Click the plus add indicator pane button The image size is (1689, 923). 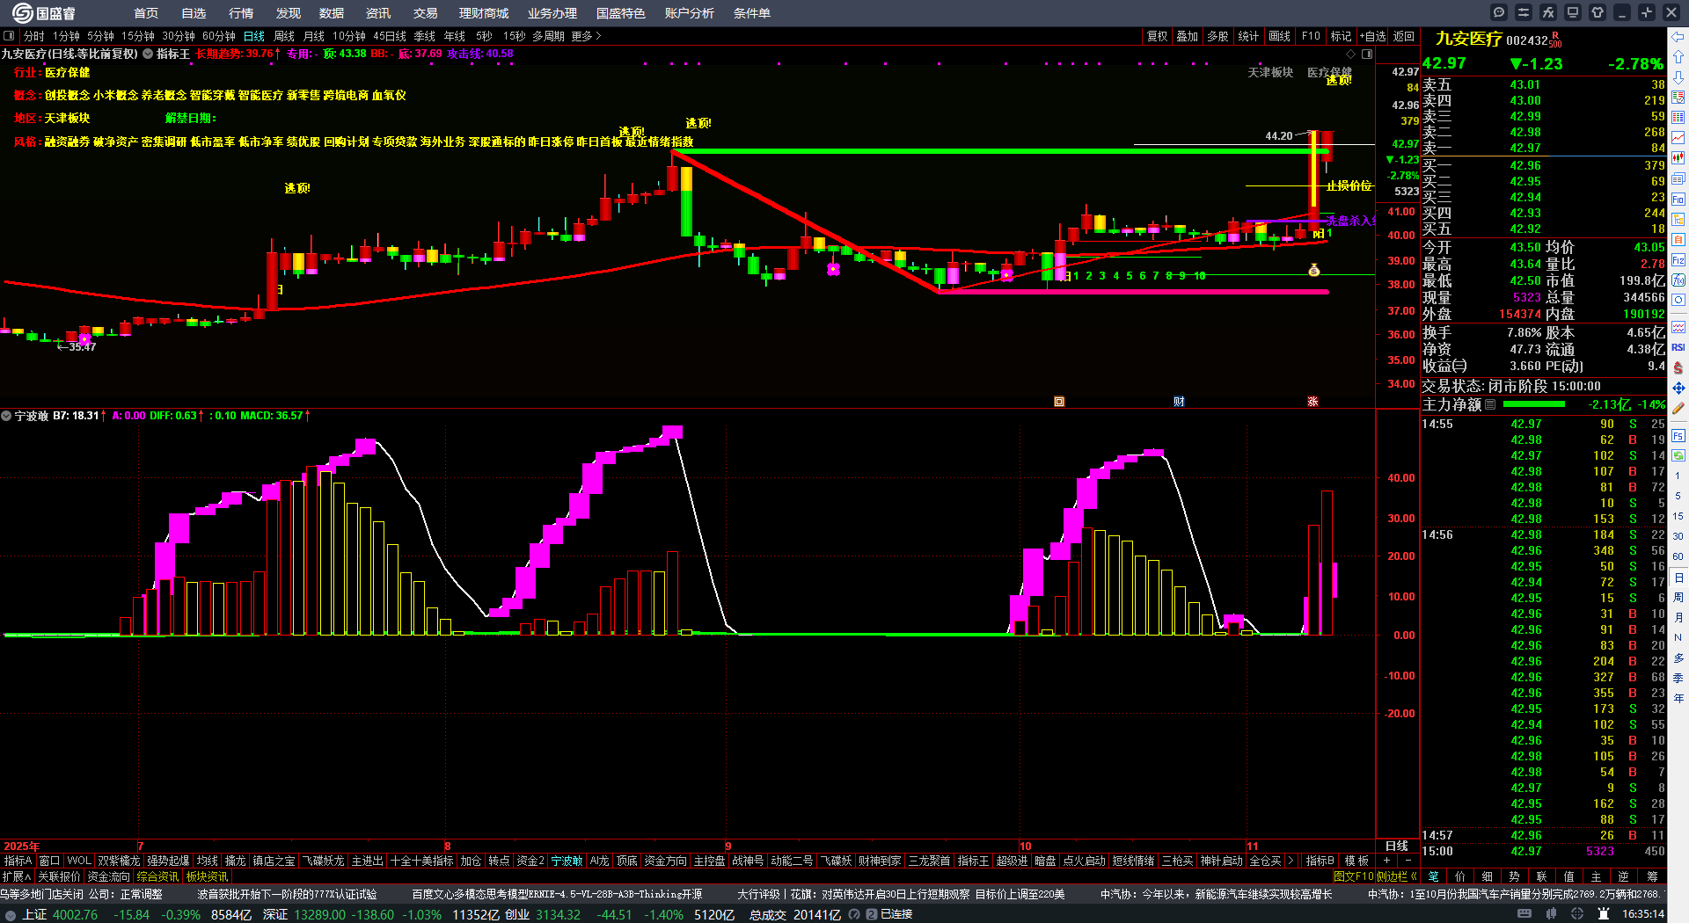tap(1387, 861)
